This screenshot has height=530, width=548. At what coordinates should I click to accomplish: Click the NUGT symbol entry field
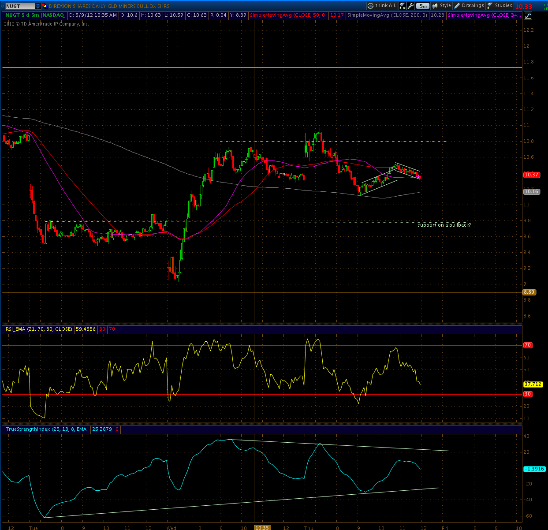(x=20, y=6)
